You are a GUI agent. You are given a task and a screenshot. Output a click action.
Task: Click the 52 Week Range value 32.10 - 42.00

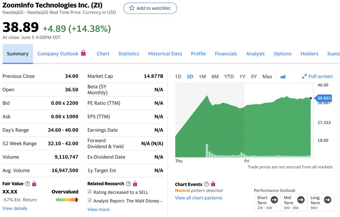tap(63, 143)
